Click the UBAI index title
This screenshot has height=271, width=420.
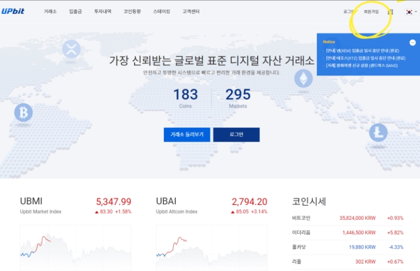click(x=166, y=201)
